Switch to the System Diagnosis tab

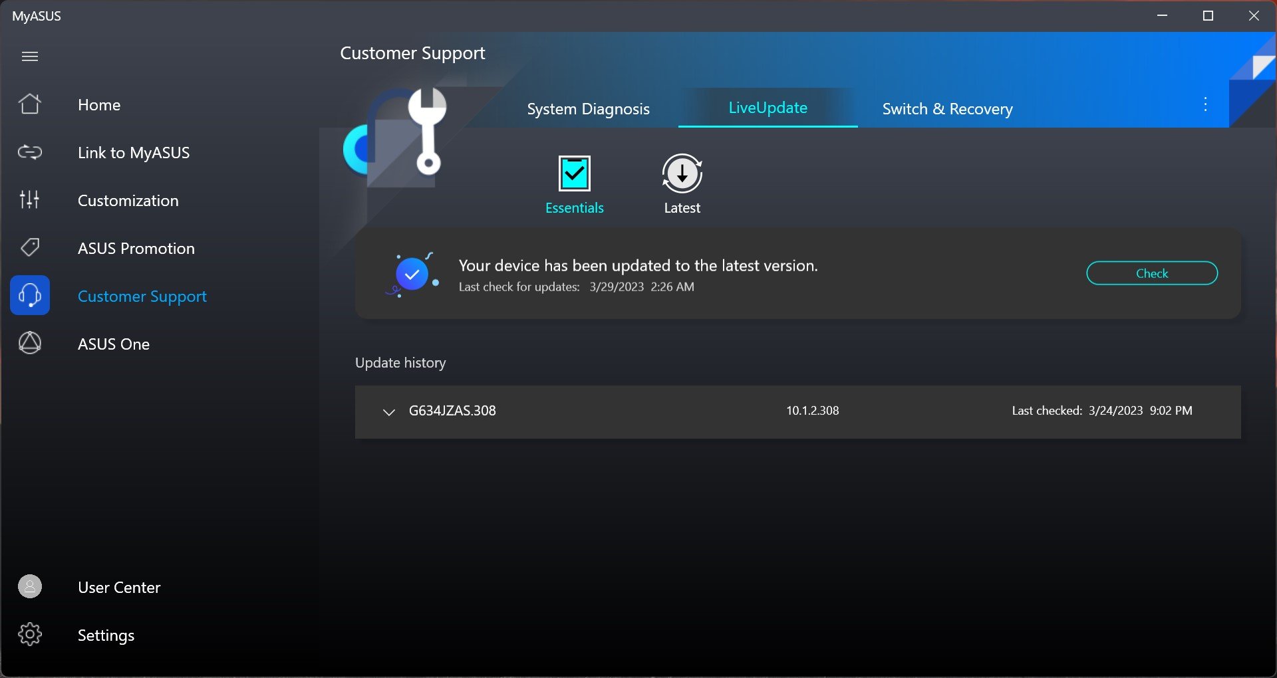coord(589,109)
